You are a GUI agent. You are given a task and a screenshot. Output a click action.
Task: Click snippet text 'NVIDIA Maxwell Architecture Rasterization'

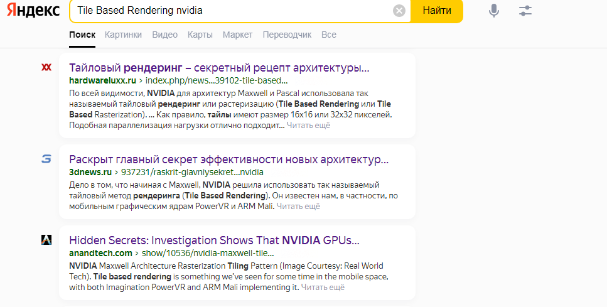228,276
